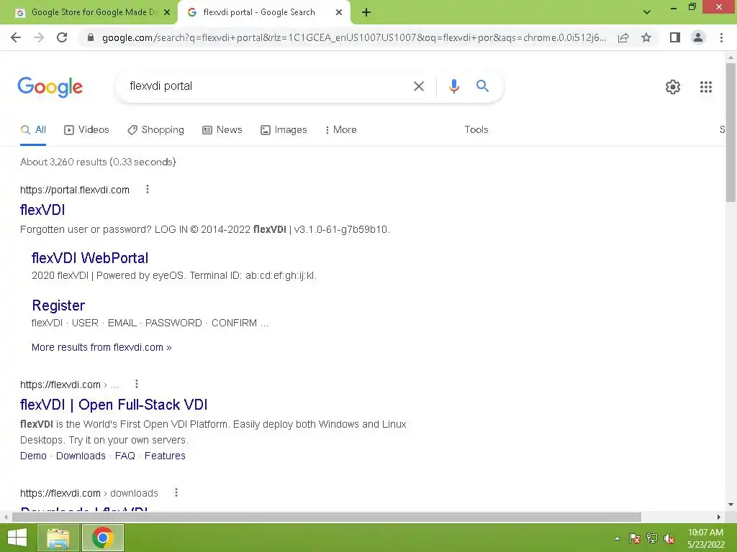Share this page using the share icon
Image resolution: width=737 pixels, height=552 pixels.
623,37
